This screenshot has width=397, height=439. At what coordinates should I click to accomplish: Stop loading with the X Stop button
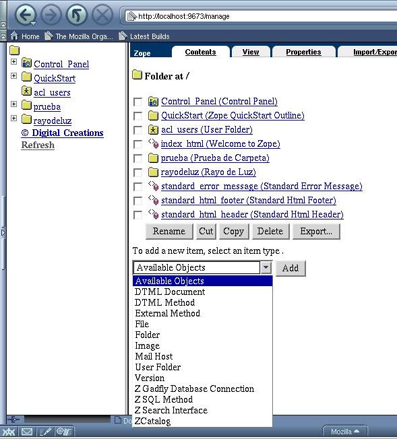tap(102, 15)
